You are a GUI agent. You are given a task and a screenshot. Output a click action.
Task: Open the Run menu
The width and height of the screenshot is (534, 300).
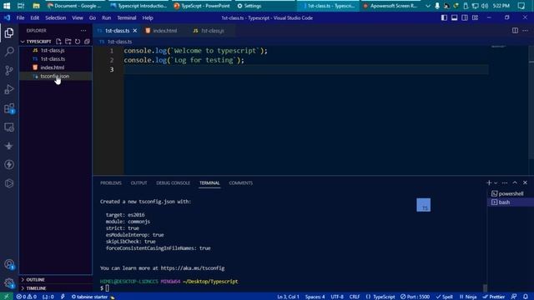106,17
